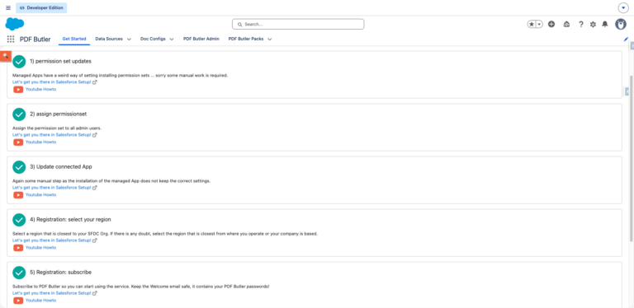
Task: Click the '3) Update connected App' heading
Action: [x=61, y=167]
